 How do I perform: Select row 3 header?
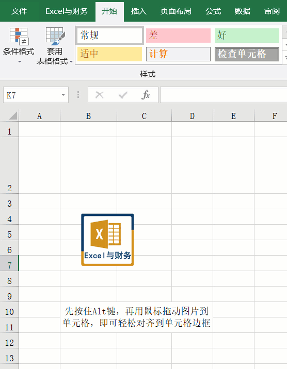click(9, 201)
